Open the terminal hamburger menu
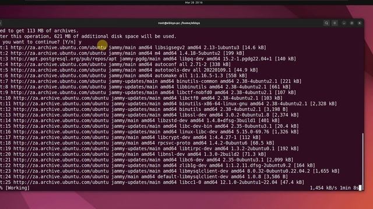This screenshot has width=373, height=209. pyautogui.click(x=335, y=23)
